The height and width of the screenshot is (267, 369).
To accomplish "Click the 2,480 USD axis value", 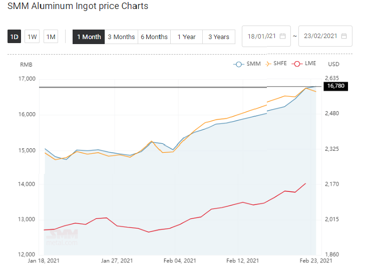I will (332, 114).
